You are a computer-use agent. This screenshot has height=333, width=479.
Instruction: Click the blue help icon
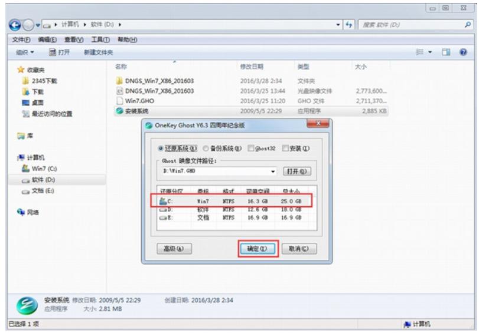[x=463, y=52]
